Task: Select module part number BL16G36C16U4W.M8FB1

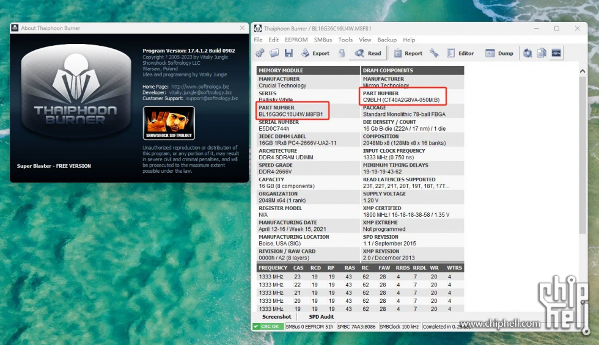Action: coord(291,114)
